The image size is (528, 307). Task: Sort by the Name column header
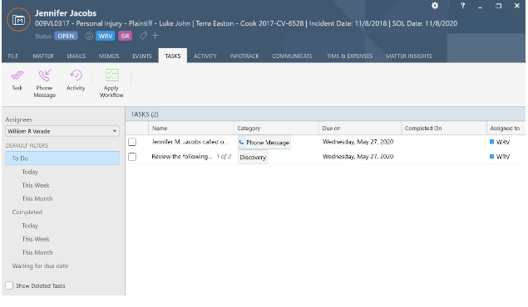[191, 128]
